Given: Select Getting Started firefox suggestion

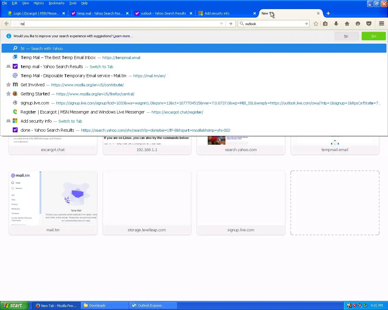Looking at the screenshot, I should point(194,94).
